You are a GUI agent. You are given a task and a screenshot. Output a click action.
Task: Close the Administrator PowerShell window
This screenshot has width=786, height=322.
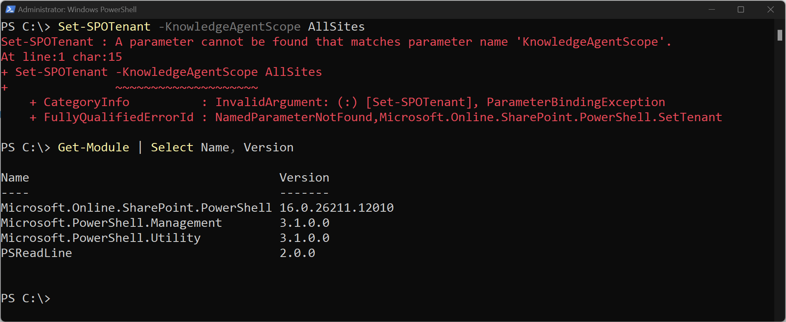tap(770, 9)
